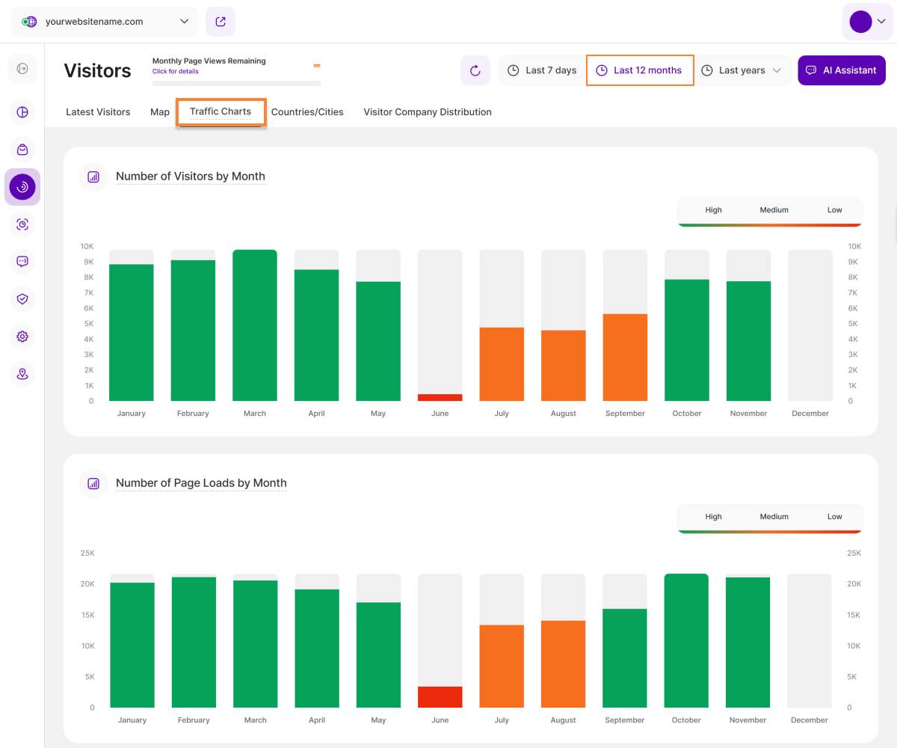
Task: Click the June bar in Visitors chart
Action: point(440,397)
